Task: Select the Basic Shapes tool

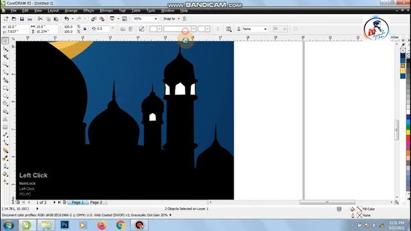Action: pyautogui.click(x=5, y=112)
